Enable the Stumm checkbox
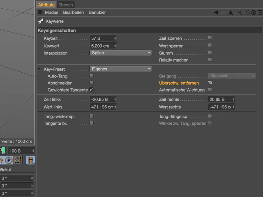Image resolution: width=263 pixels, height=197 pixels. coord(209,53)
